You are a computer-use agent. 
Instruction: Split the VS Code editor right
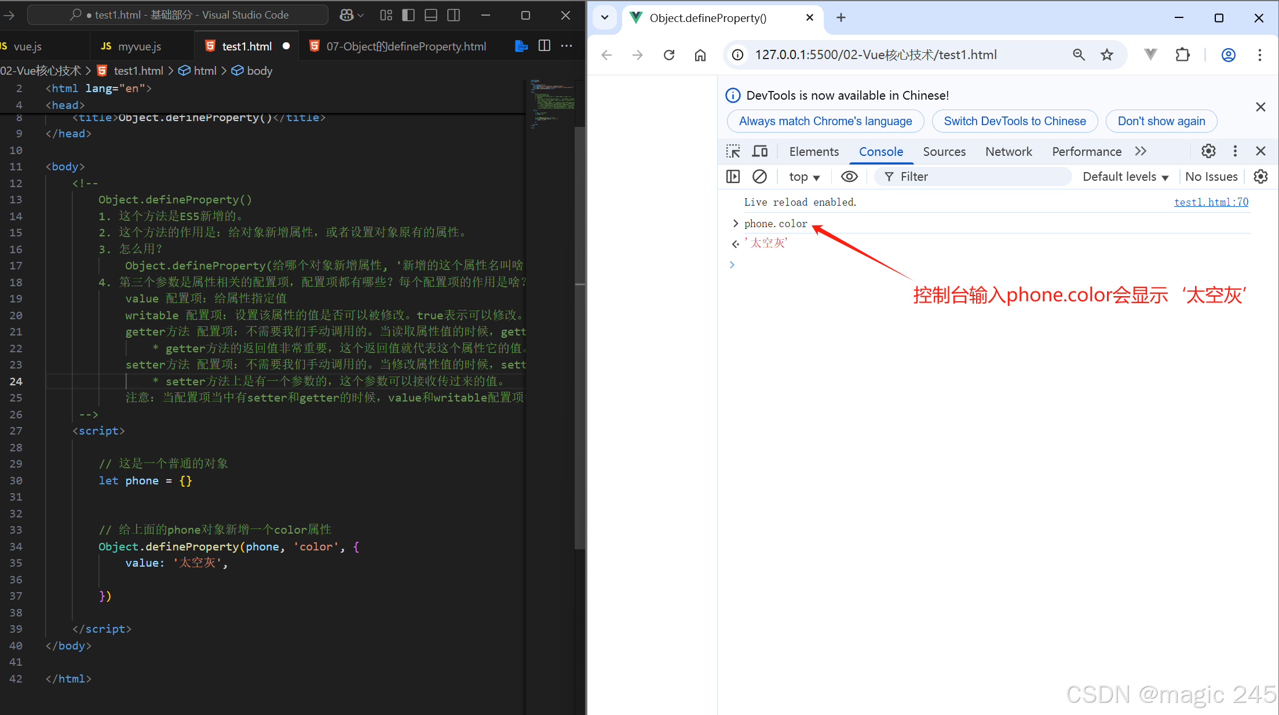tap(545, 46)
